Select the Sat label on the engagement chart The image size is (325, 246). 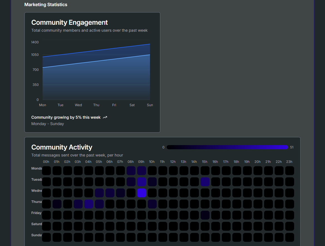pos(132,105)
